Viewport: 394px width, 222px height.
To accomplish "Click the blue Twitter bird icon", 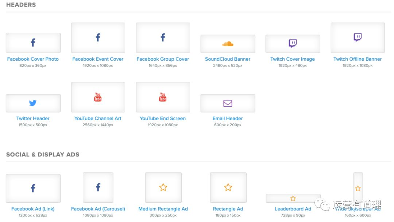I will (33, 103).
